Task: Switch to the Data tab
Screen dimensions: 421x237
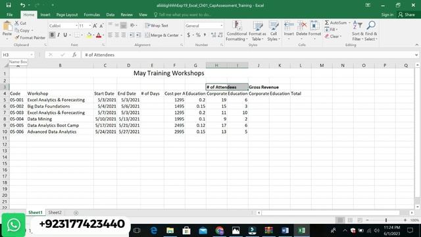Action: (110, 14)
